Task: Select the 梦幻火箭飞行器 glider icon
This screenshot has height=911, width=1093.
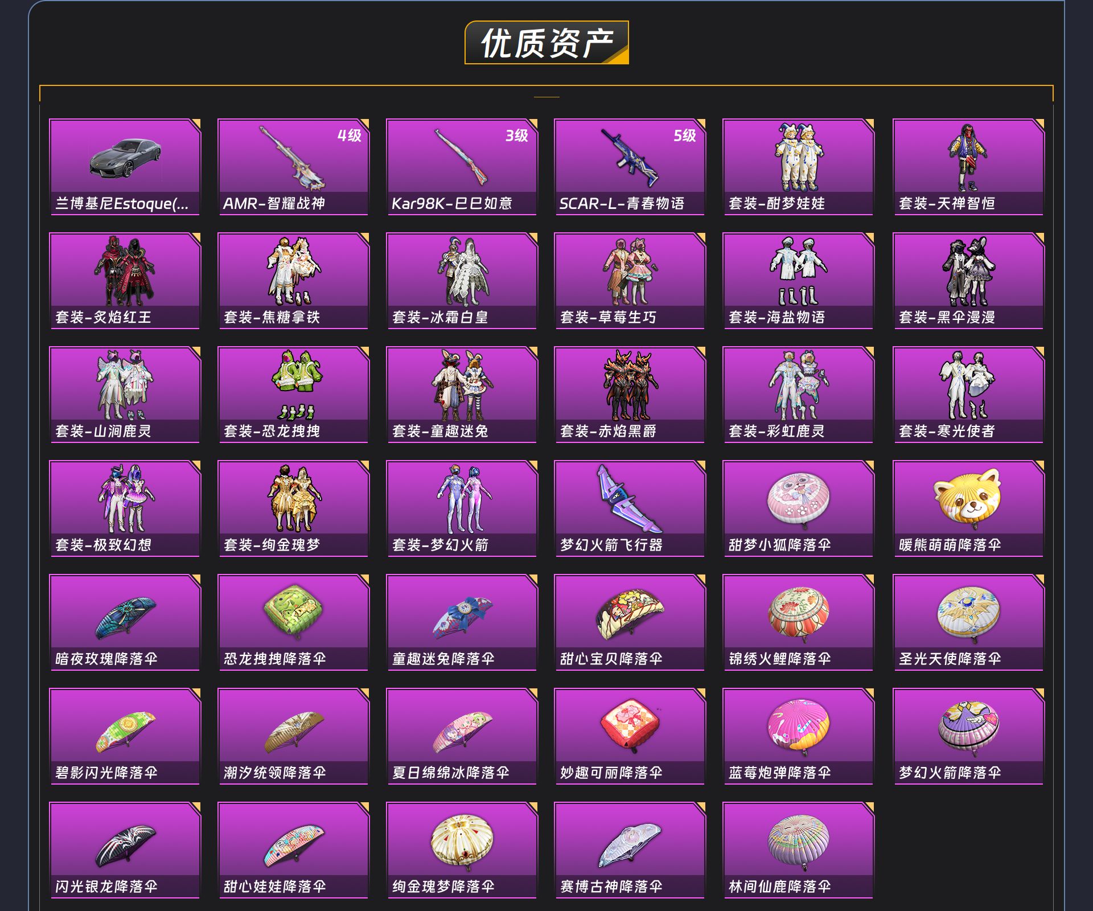Action: click(629, 499)
